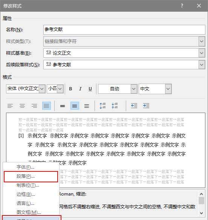Click the description scrollbar thumb

coord(201,201)
